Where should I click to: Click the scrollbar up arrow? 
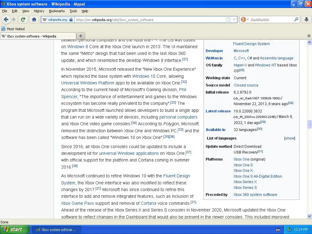(309, 42)
